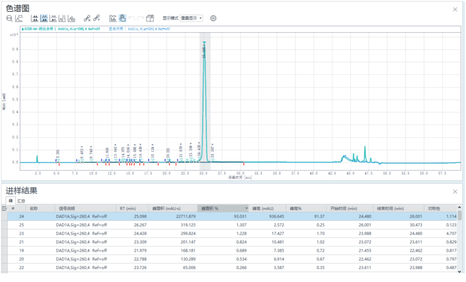Viewport: 466px width, 282px height.
Task: Open the column chooser icon at table corner
Action: pyautogui.click(x=5, y=208)
